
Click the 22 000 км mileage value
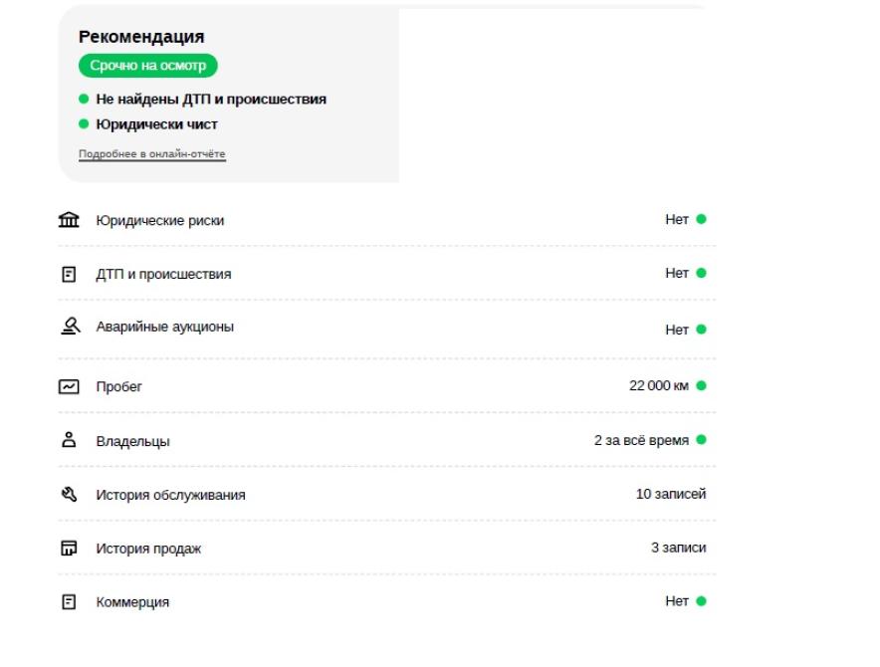coord(659,385)
